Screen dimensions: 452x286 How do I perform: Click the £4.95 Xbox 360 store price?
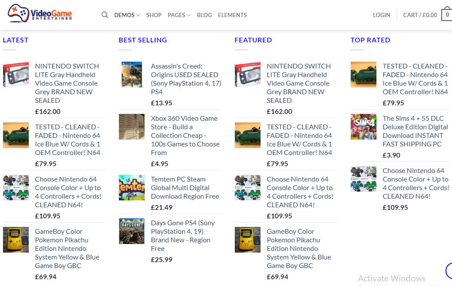pyautogui.click(x=160, y=164)
